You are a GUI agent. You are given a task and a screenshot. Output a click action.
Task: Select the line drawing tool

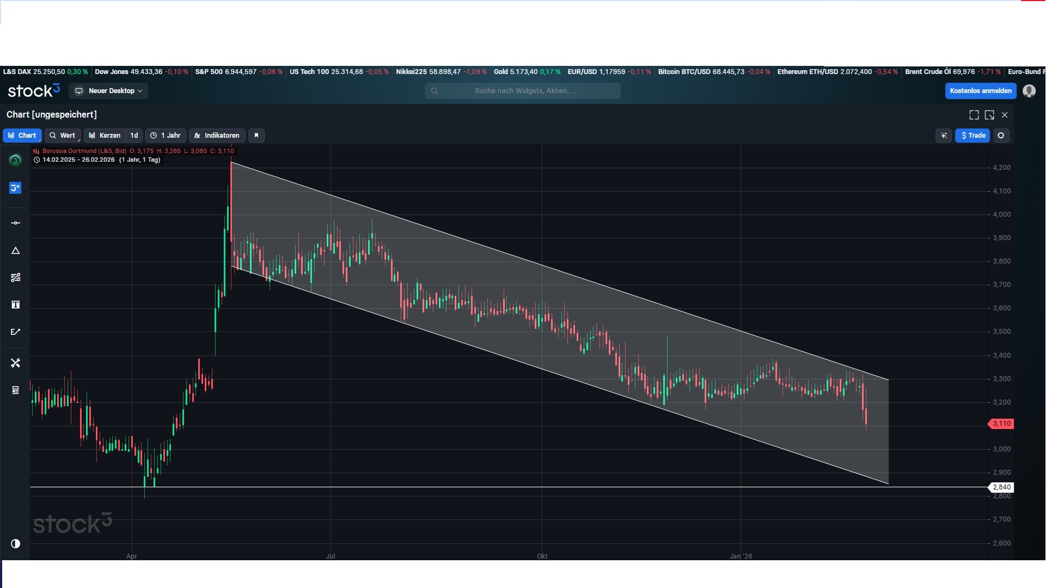[x=15, y=223]
